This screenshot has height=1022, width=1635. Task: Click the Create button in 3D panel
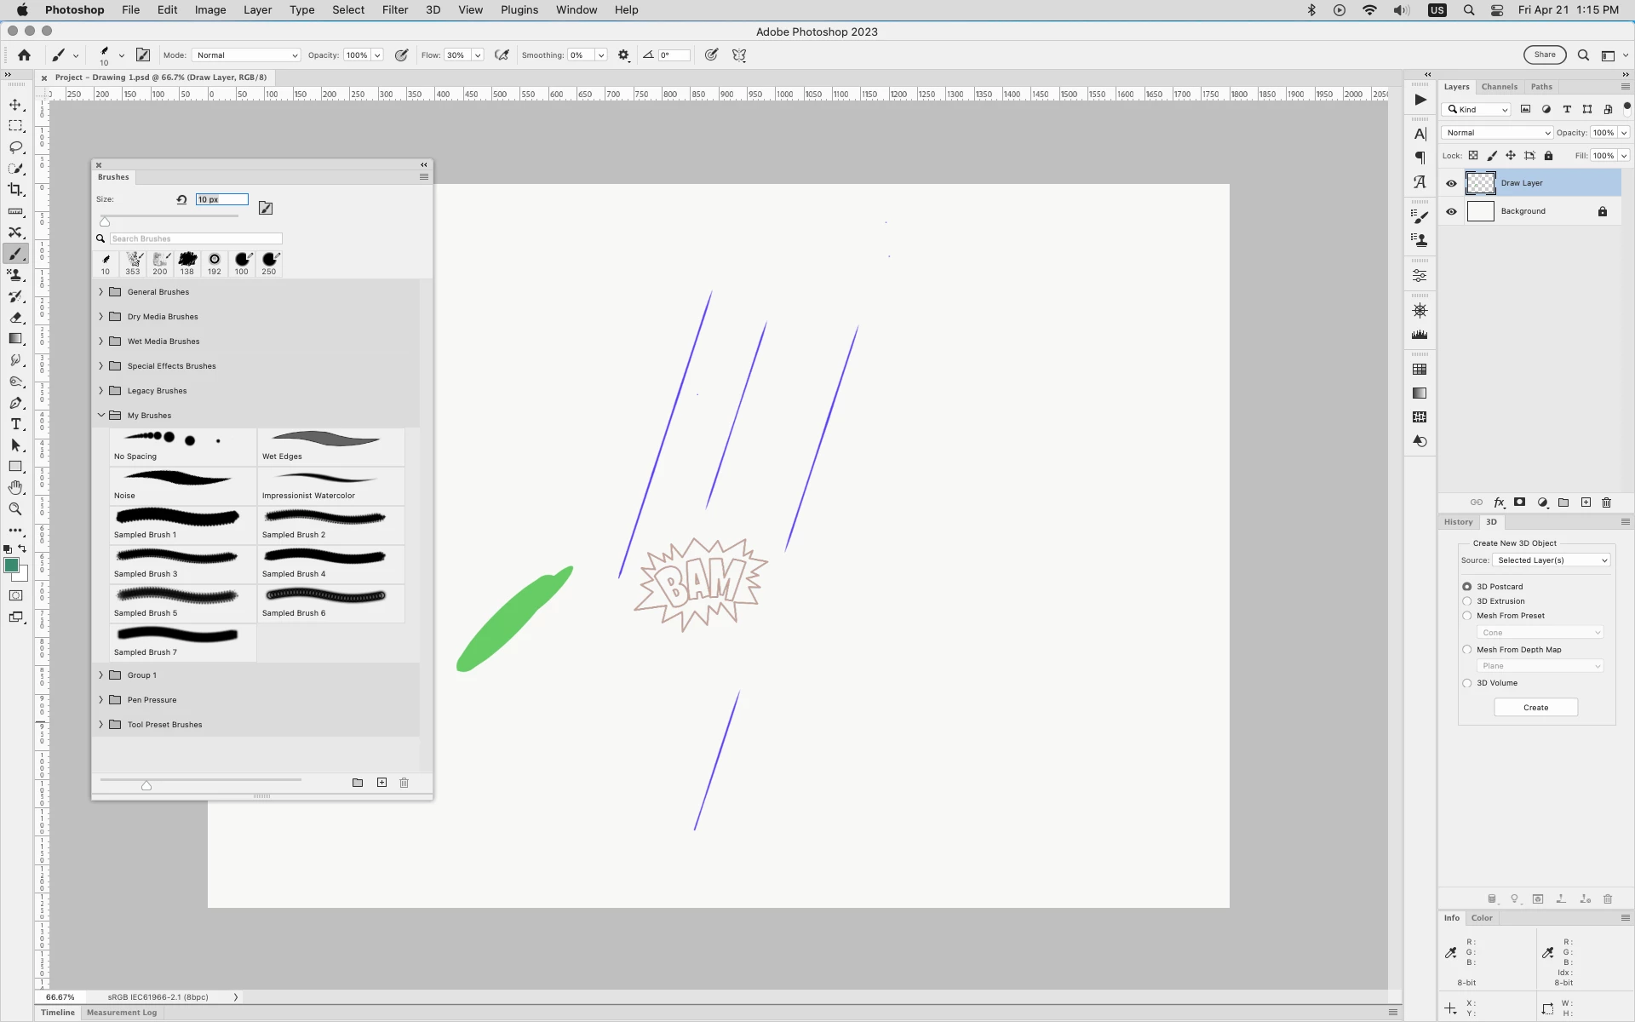[1535, 708]
